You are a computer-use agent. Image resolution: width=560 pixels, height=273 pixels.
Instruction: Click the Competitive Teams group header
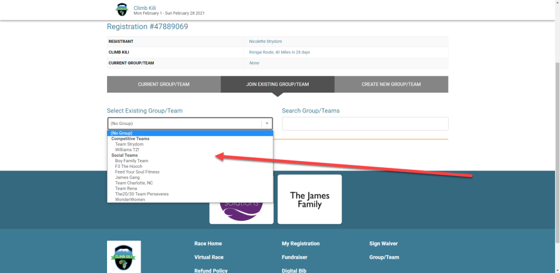(131, 139)
